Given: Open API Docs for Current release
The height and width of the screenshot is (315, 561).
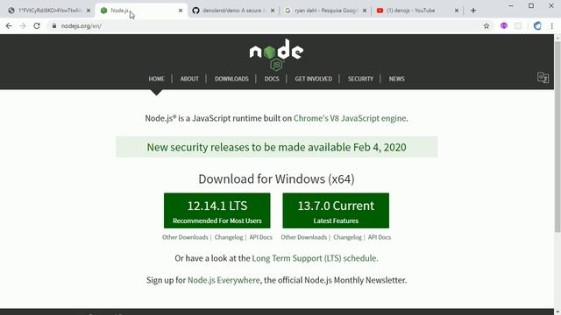Looking at the screenshot, I should tap(380, 237).
